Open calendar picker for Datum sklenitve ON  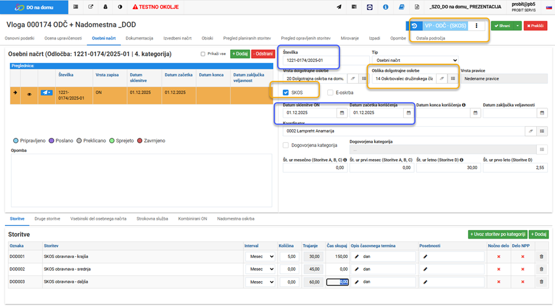[342, 113]
